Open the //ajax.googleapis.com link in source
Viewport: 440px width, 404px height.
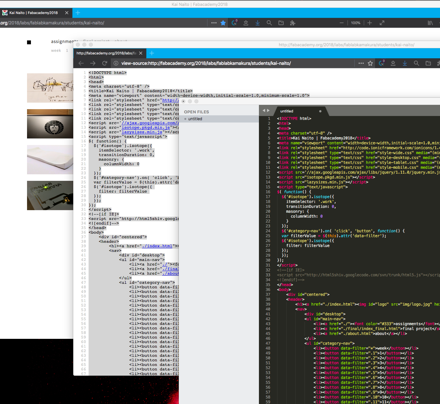150,123
